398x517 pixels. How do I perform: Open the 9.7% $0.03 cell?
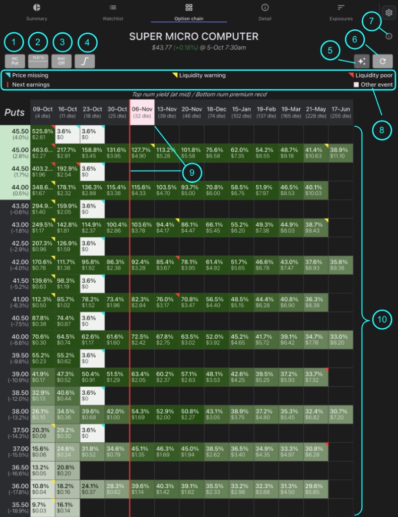pos(43,508)
